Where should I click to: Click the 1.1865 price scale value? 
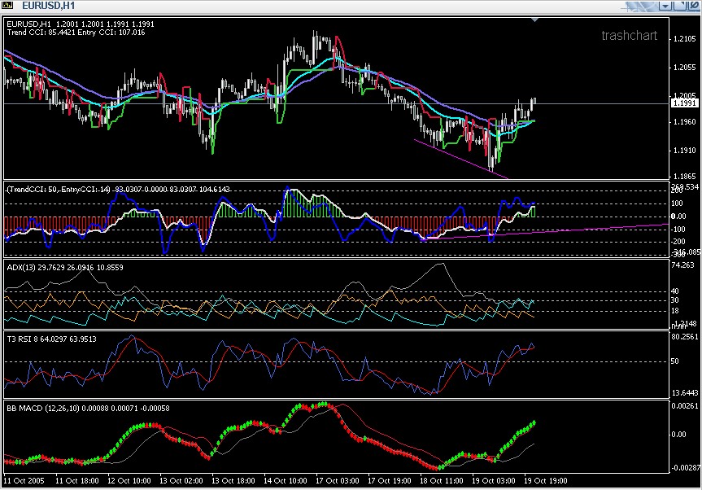point(685,176)
